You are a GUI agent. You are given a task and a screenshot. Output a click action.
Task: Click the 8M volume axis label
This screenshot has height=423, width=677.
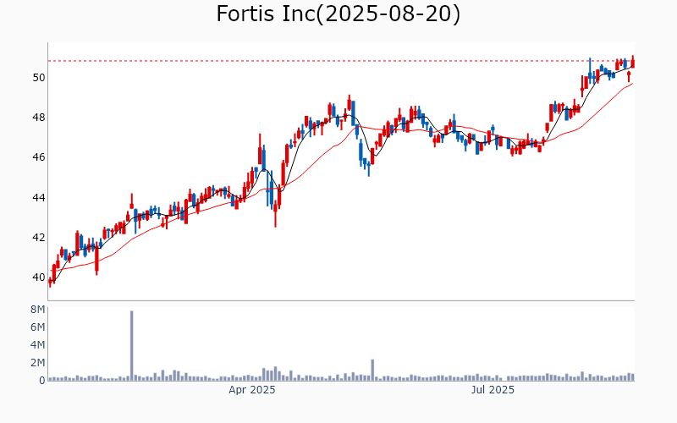[37, 310]
